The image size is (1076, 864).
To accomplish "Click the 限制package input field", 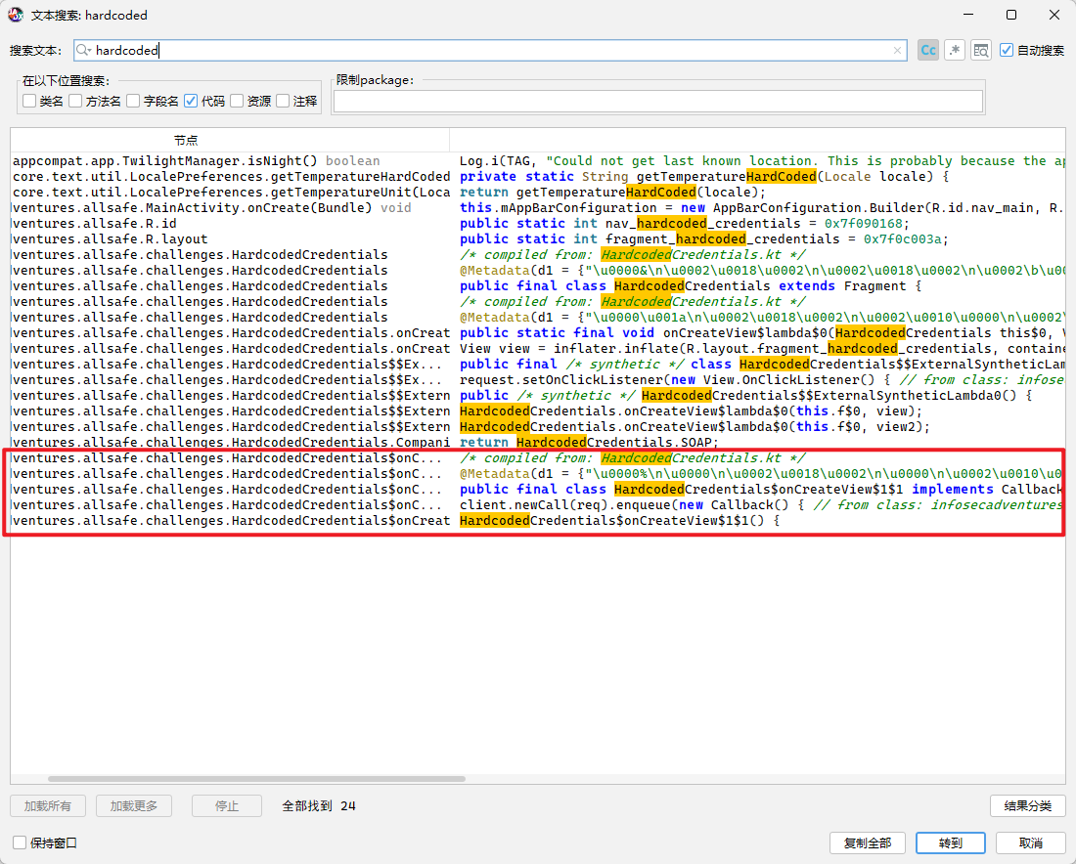I will (658, 102).
